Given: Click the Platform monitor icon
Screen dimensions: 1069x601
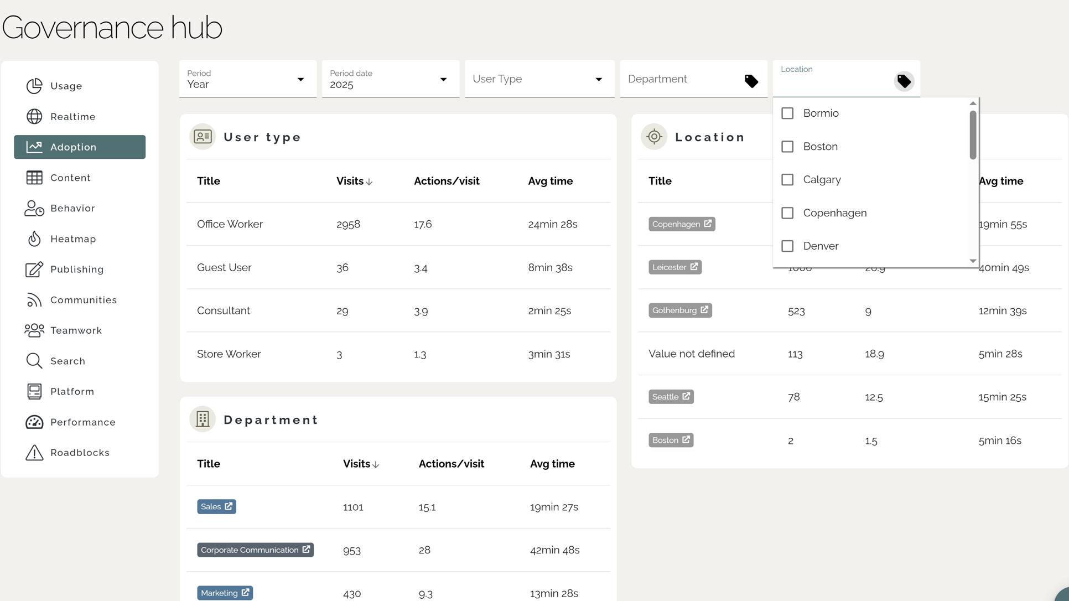Looking at the screenshot, I should [34, 391].
